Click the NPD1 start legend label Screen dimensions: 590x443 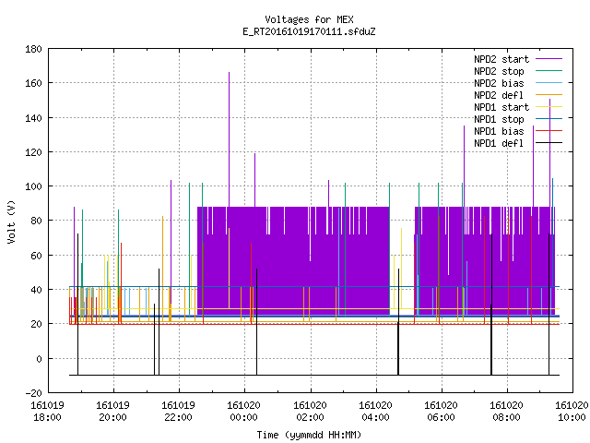tap(501, 107)
